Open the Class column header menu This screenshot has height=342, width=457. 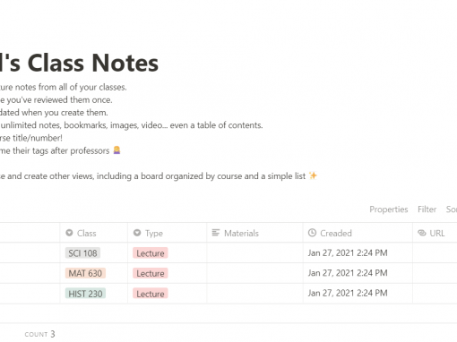click(94, 233)
